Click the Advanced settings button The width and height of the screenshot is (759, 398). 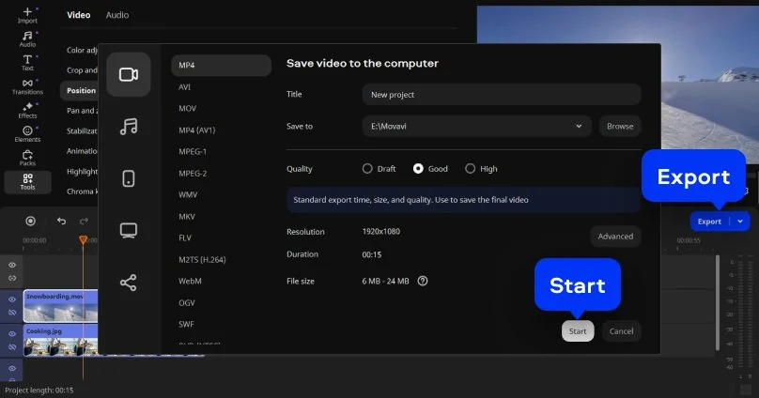coord(615,237)
